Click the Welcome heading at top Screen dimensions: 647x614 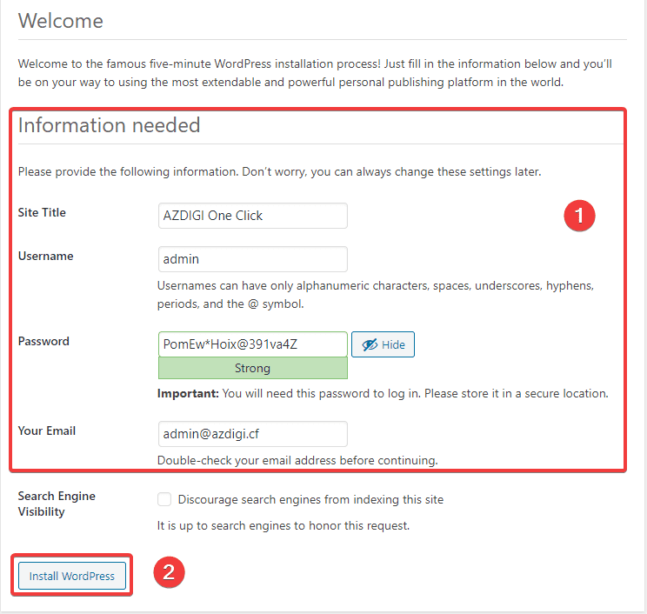[60, 21]
